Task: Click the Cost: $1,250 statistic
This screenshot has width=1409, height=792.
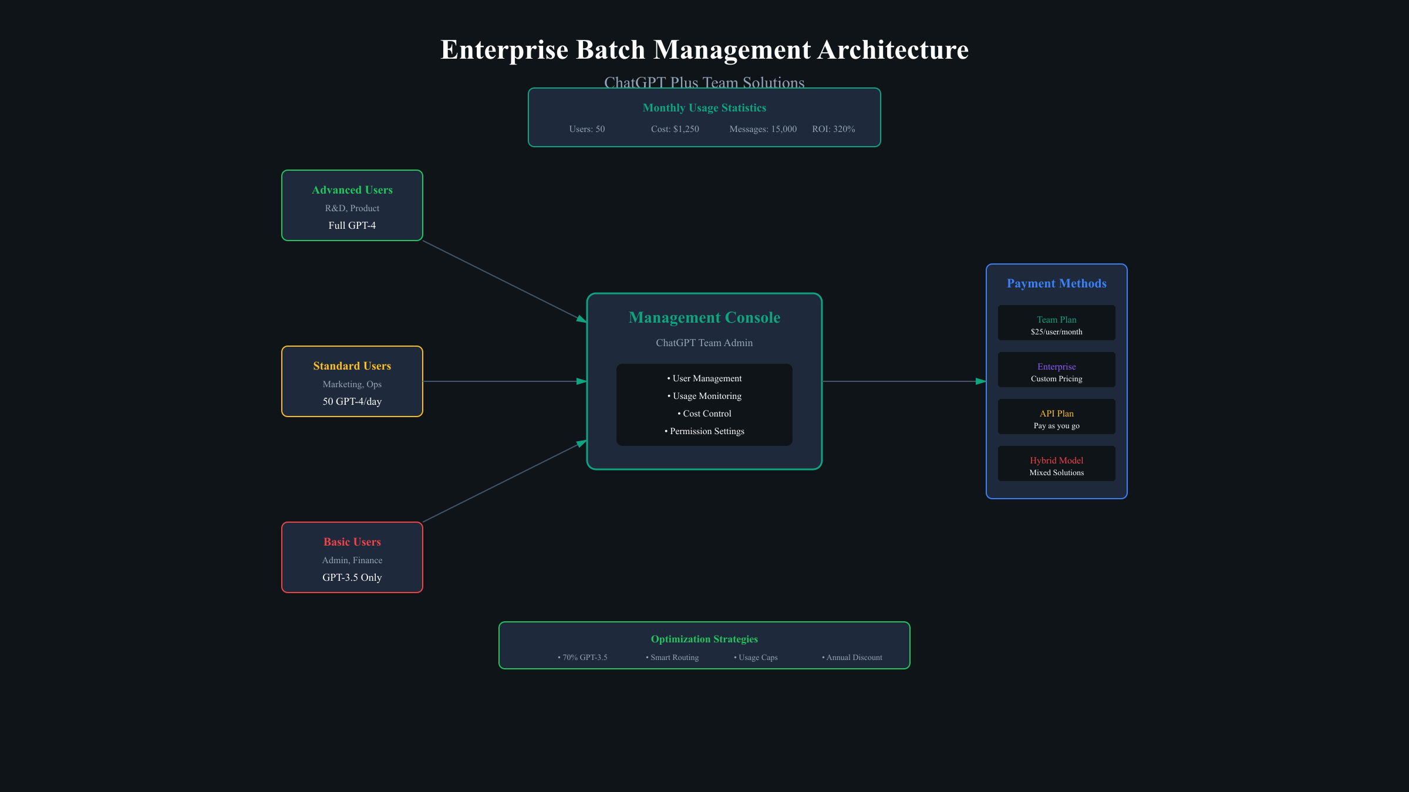Action: click(x=675, y=129)
